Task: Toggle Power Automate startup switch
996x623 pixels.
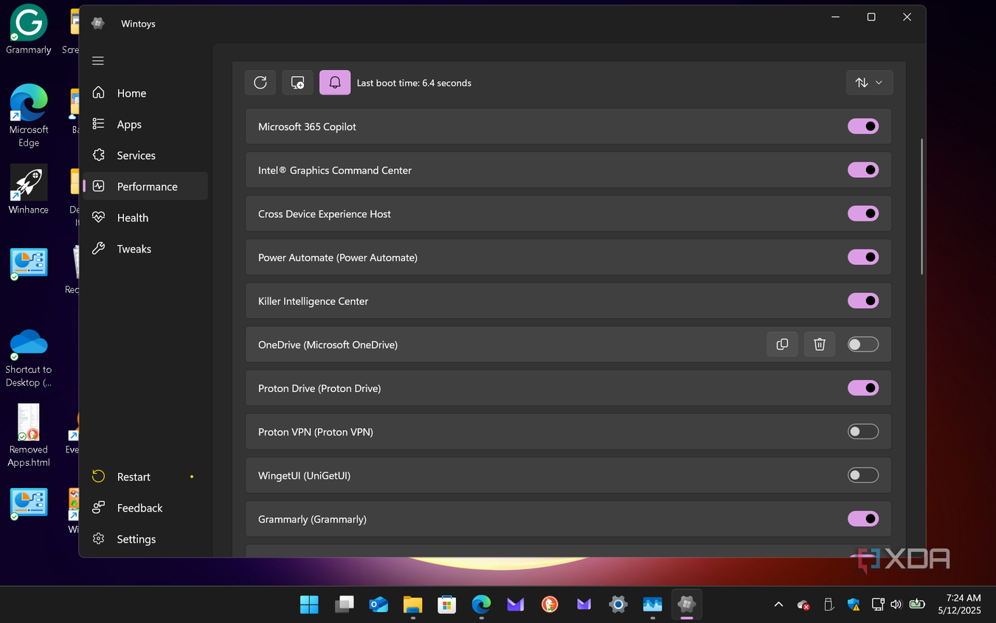Action: coord(863,257)
